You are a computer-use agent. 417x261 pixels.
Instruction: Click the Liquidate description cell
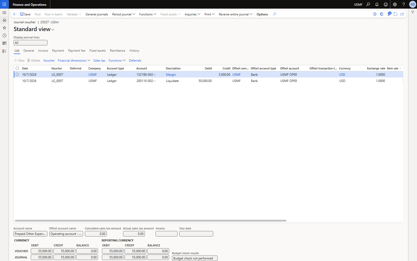coord(172,81)
